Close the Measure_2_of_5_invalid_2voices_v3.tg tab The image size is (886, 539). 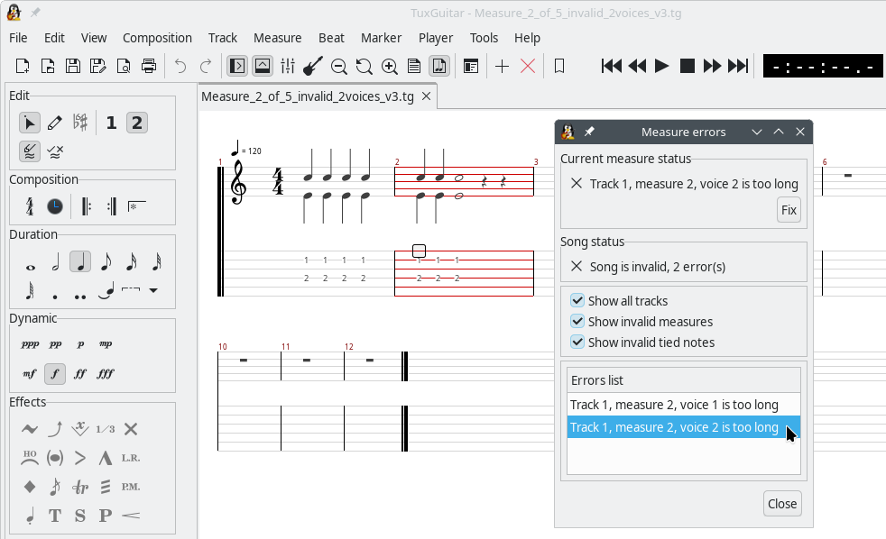[427, 96]
